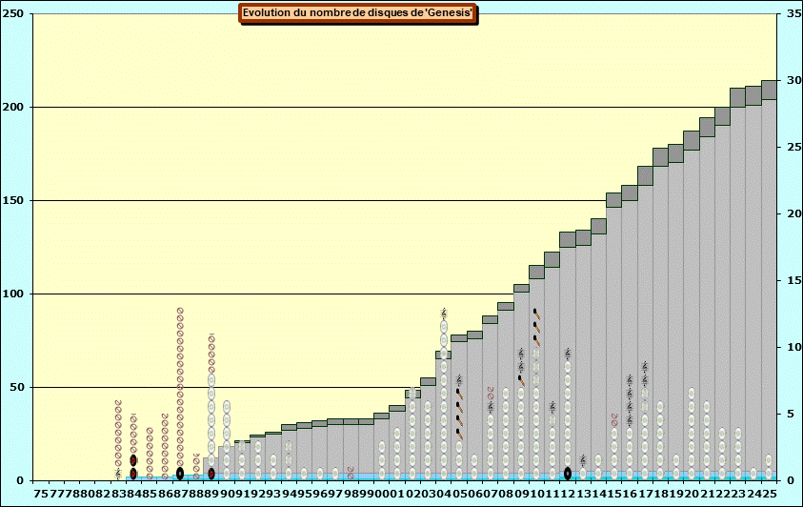803x507 pixels.
Task: Click the top CD icon of column 20
Action: click(x=692, y=394)
